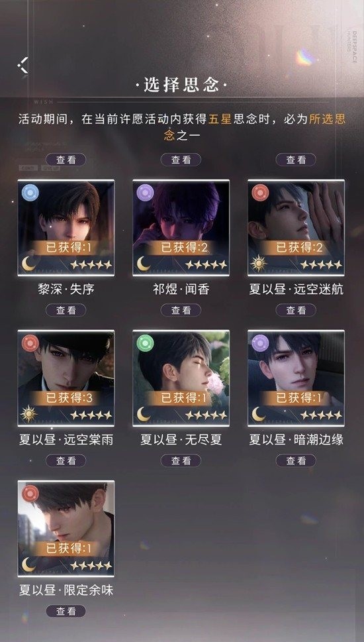
Task: Click 查看 under 夏以昼·远空棠雨
Action: click(x=66, y=460)
